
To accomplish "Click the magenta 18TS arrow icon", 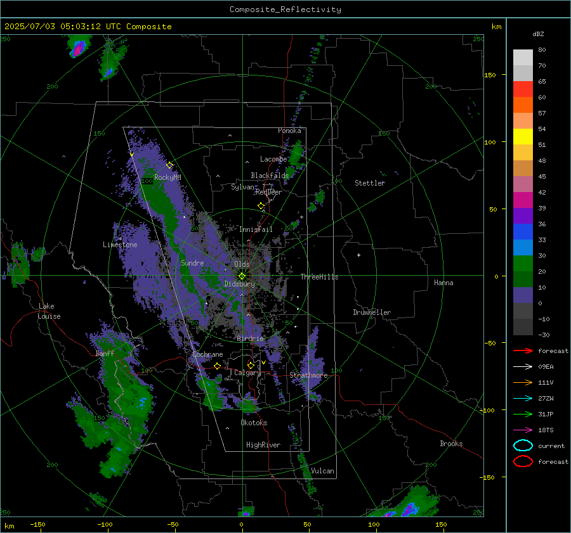I will 523,430.
